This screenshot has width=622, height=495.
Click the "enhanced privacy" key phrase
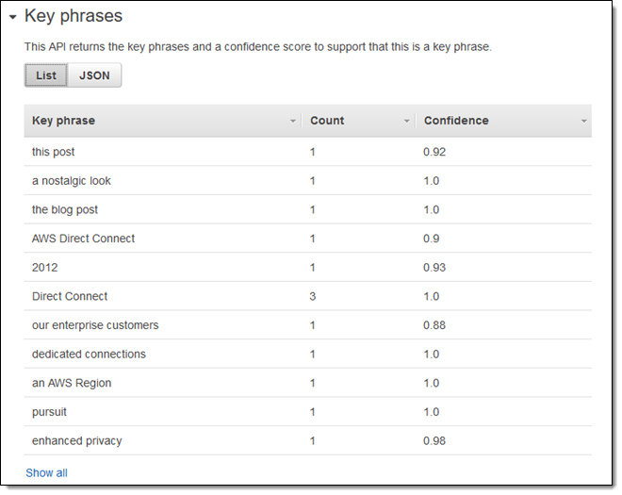coord(76,441)
